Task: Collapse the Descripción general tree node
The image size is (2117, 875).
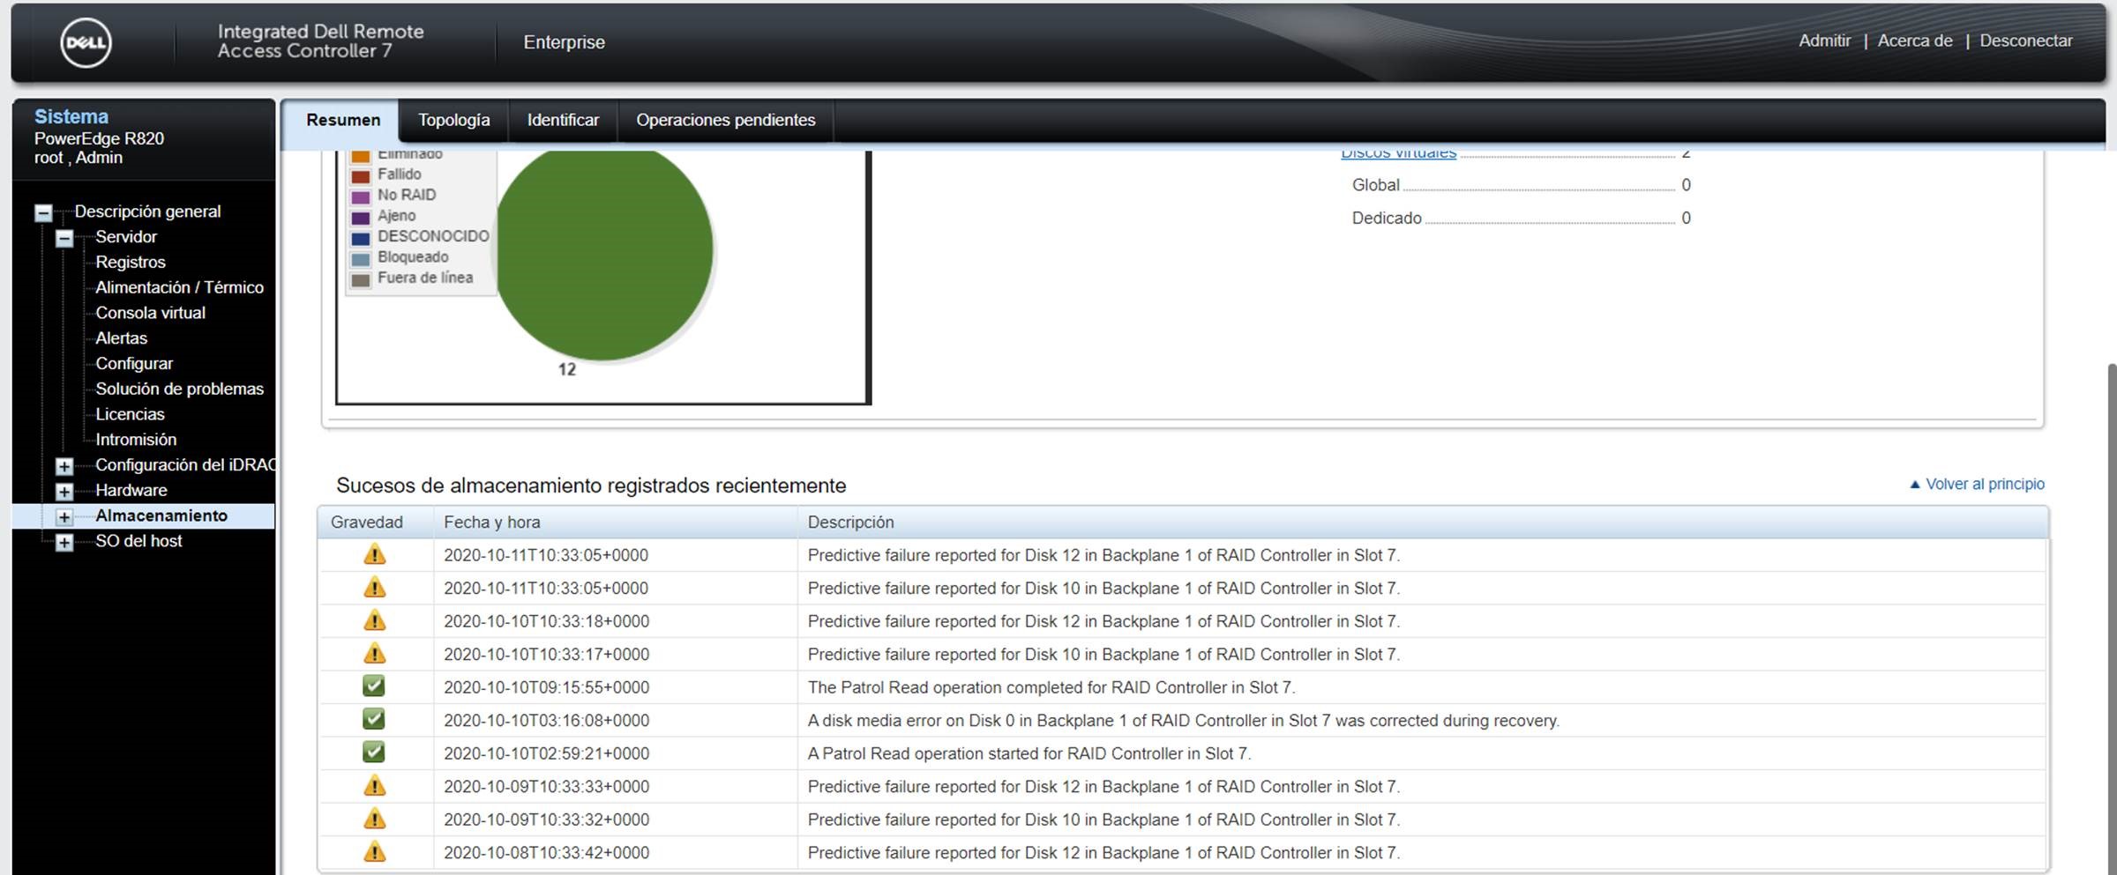Action: tap(43, 212)
